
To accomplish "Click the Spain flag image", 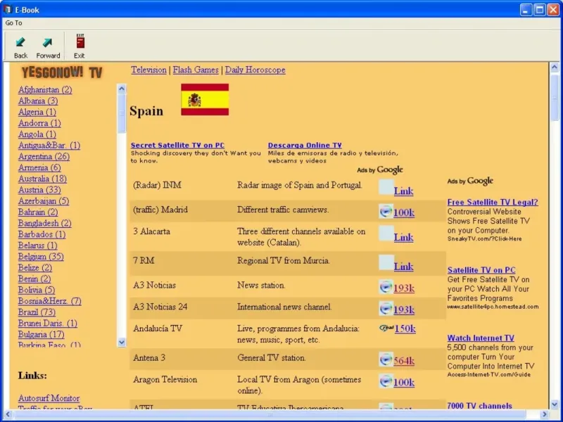I will (205, 99).
